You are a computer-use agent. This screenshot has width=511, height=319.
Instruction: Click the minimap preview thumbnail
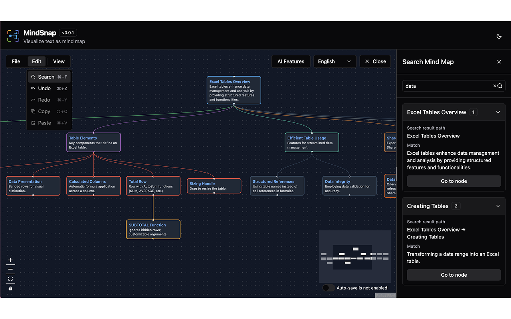355,256
